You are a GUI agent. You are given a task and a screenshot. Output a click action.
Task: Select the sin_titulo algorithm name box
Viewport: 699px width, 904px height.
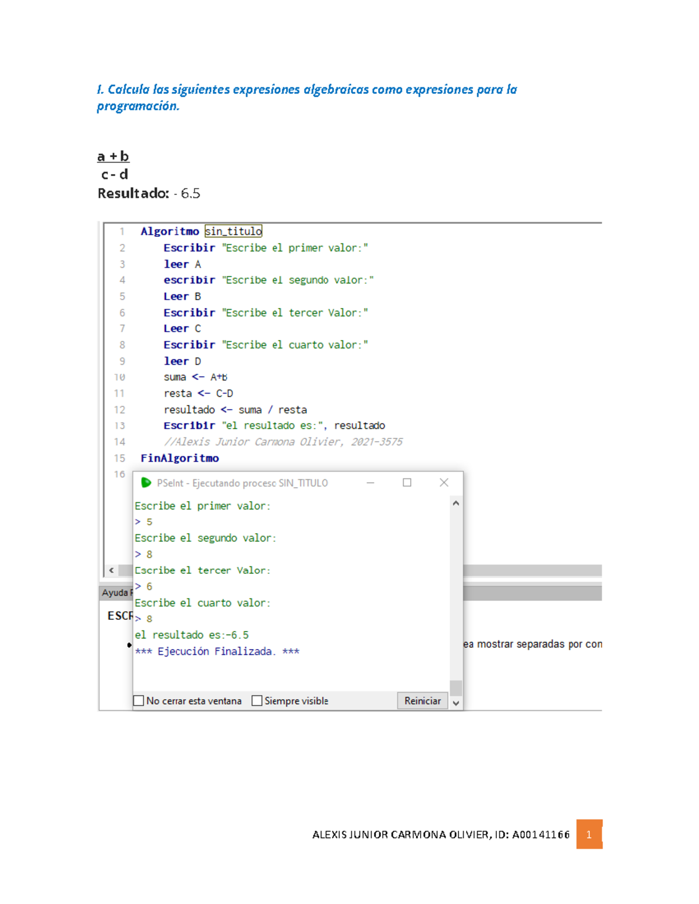tap(234, 231)
